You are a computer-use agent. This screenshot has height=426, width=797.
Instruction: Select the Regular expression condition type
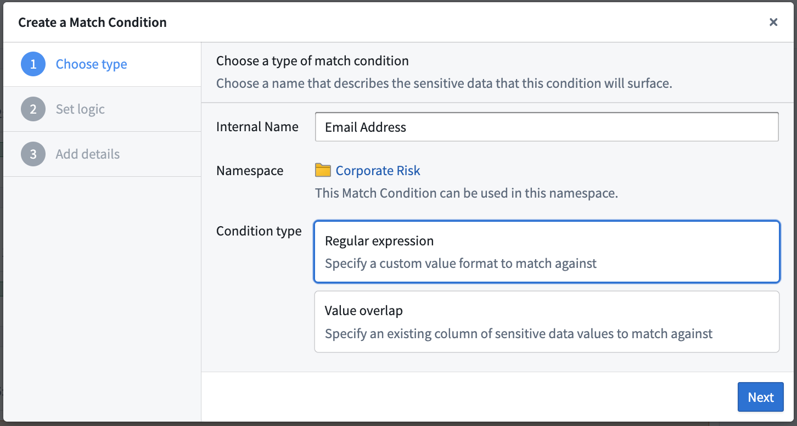pos(547,252)
